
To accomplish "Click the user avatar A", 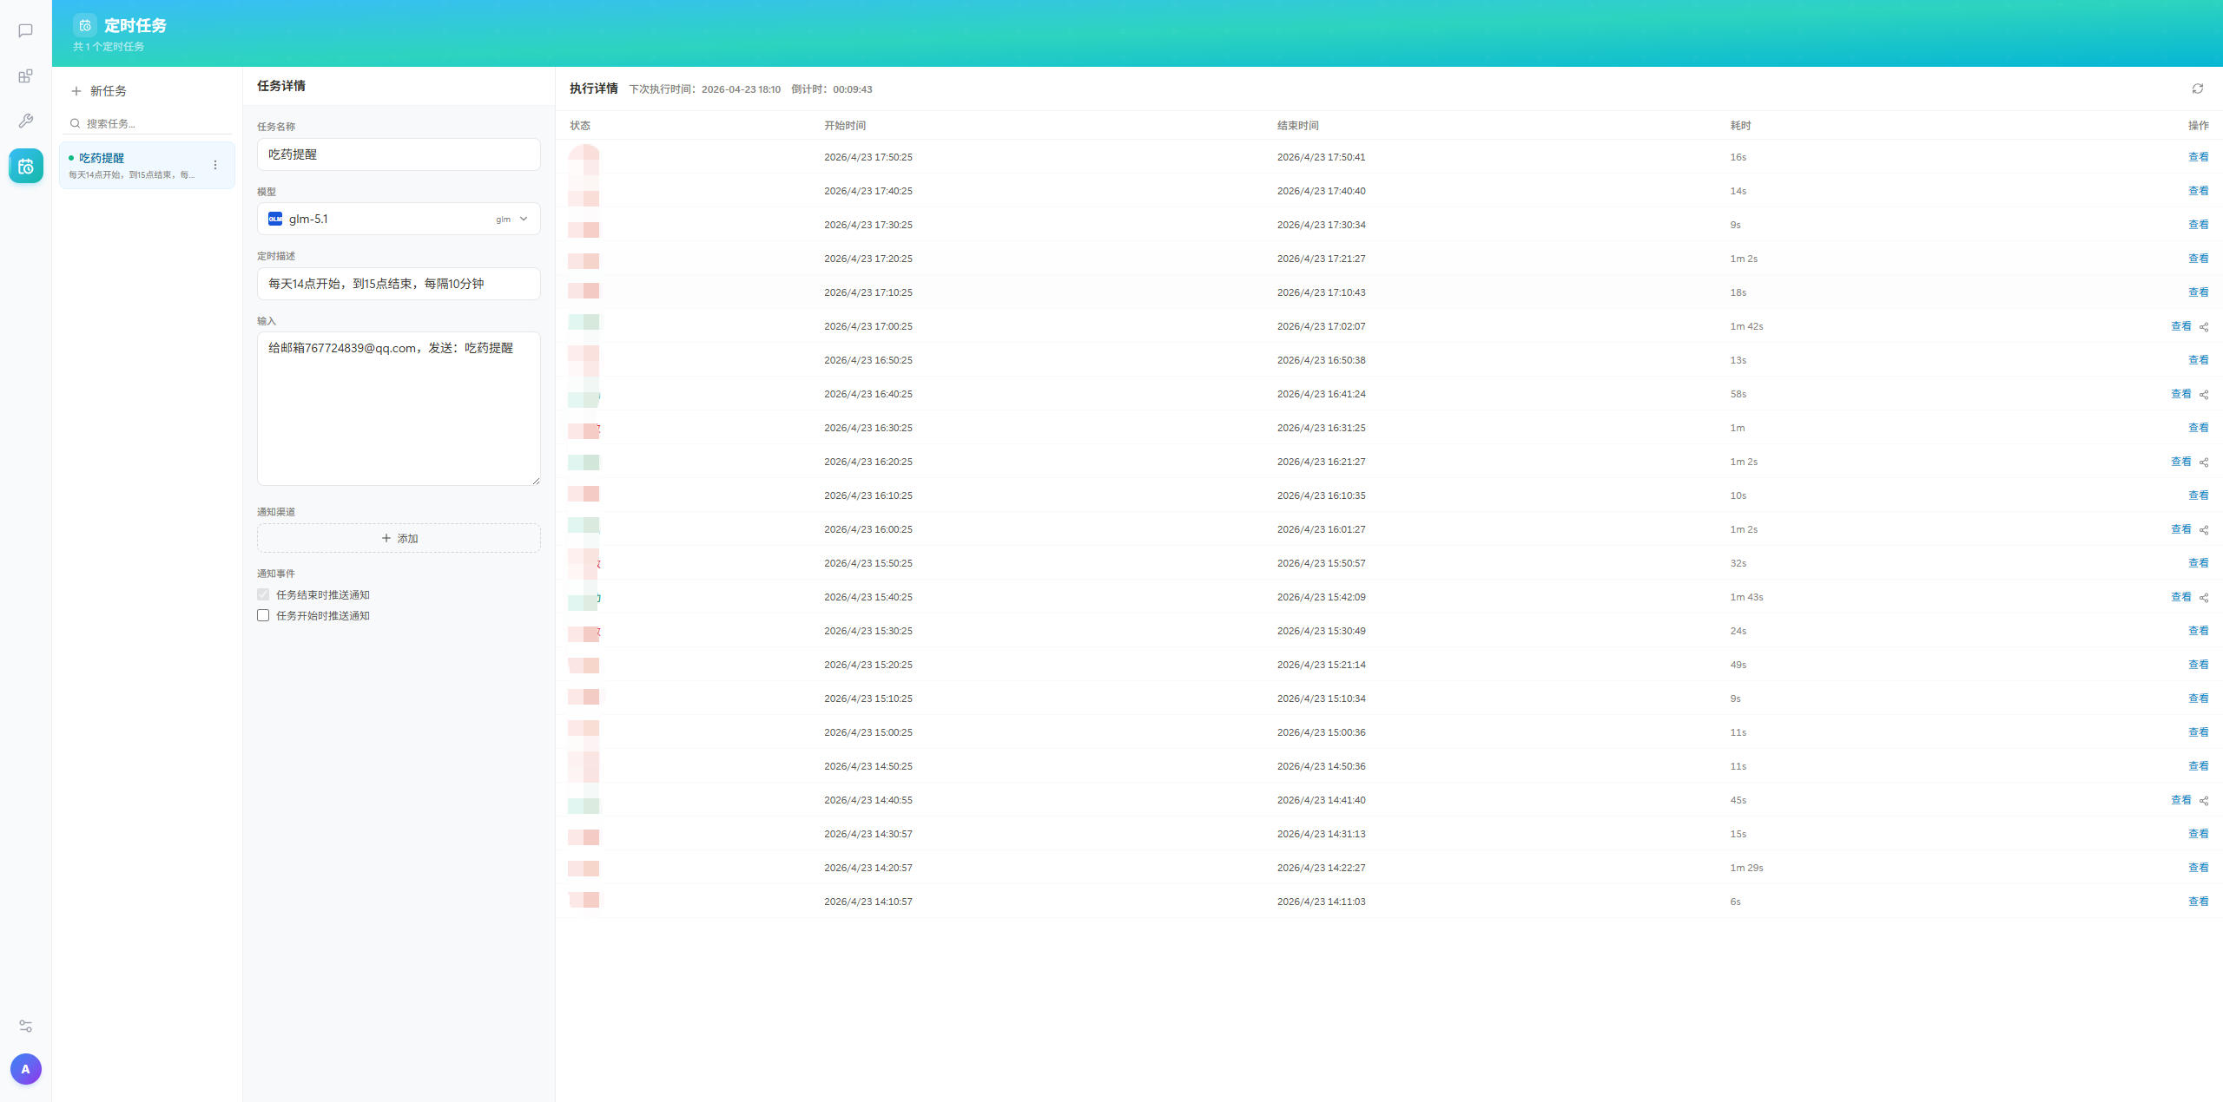I will [25, 1069].
